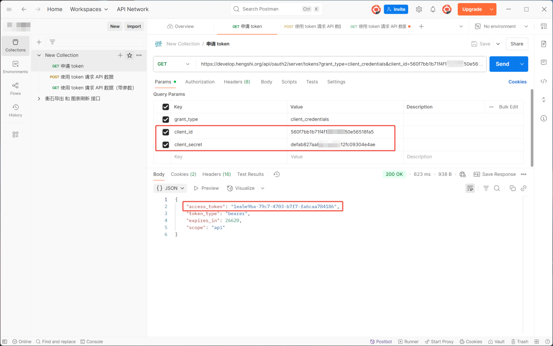Click the vertical scrollbar of request panel
553x346 pixels.
pyautogui.click(x=532, y=127)
